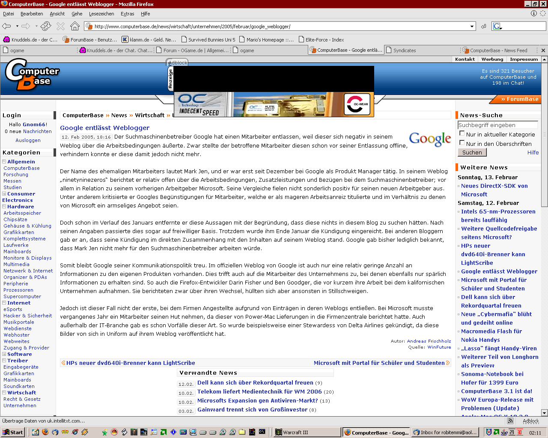Go to the Home page icon
Screen dimensions: 548x438
(75, 26)
